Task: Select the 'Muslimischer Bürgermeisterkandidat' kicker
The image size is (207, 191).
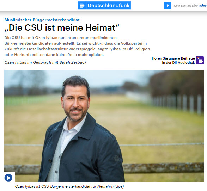Action: click(x=42, y=20)
